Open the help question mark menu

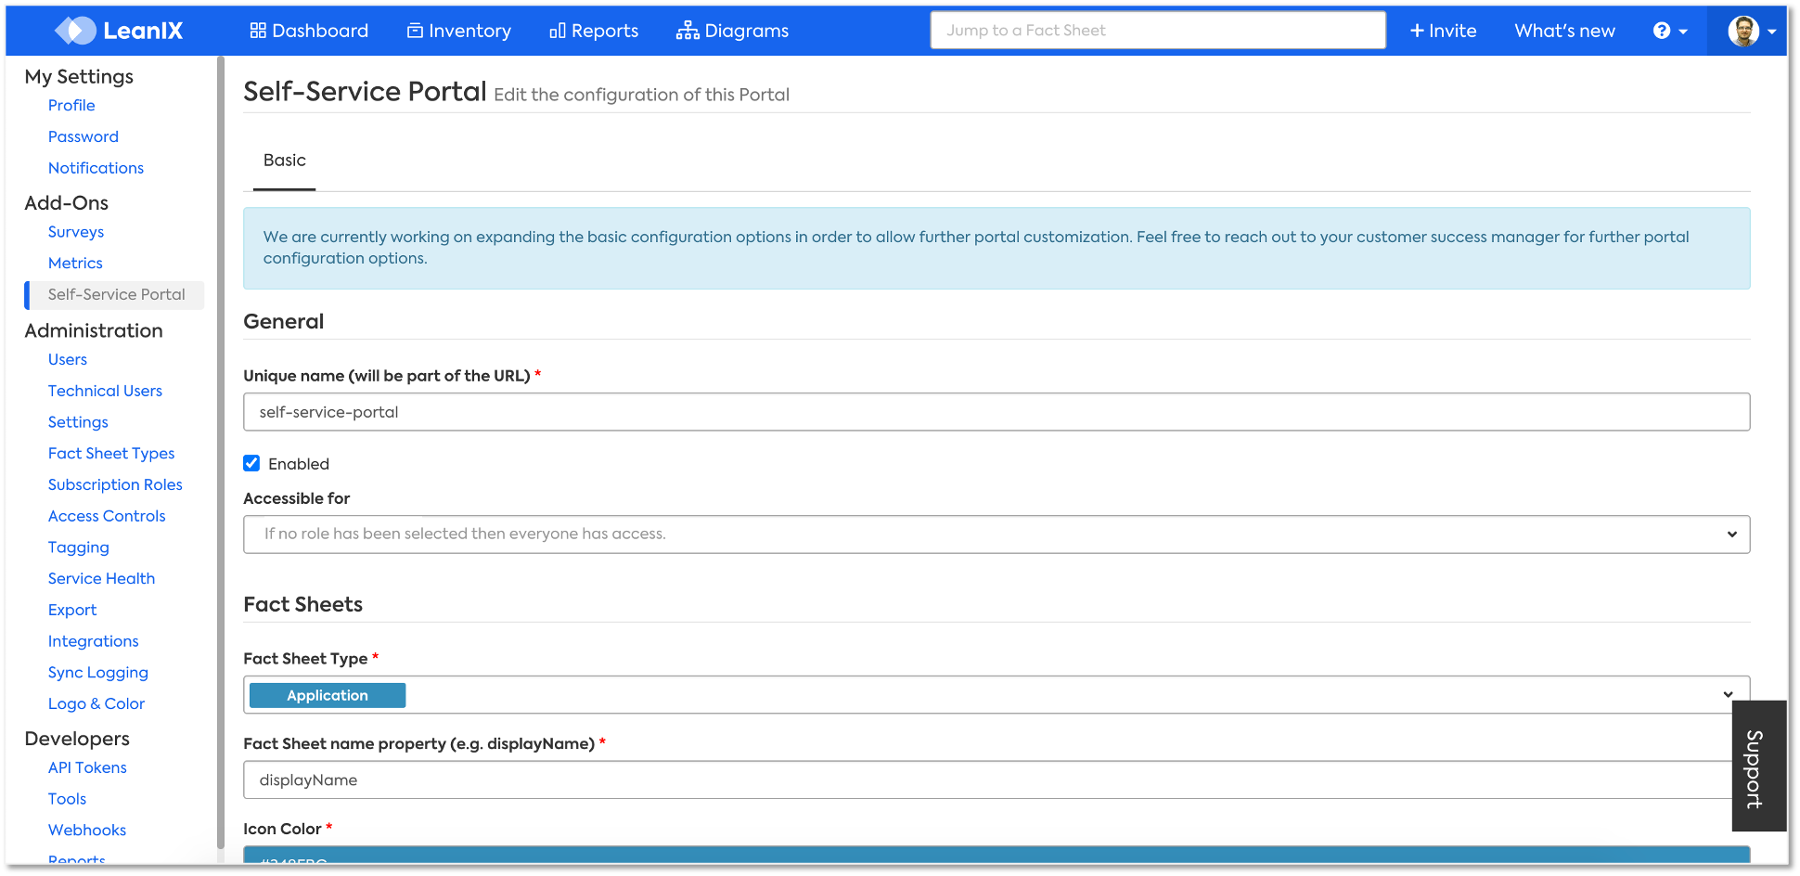coord(1670,31)
